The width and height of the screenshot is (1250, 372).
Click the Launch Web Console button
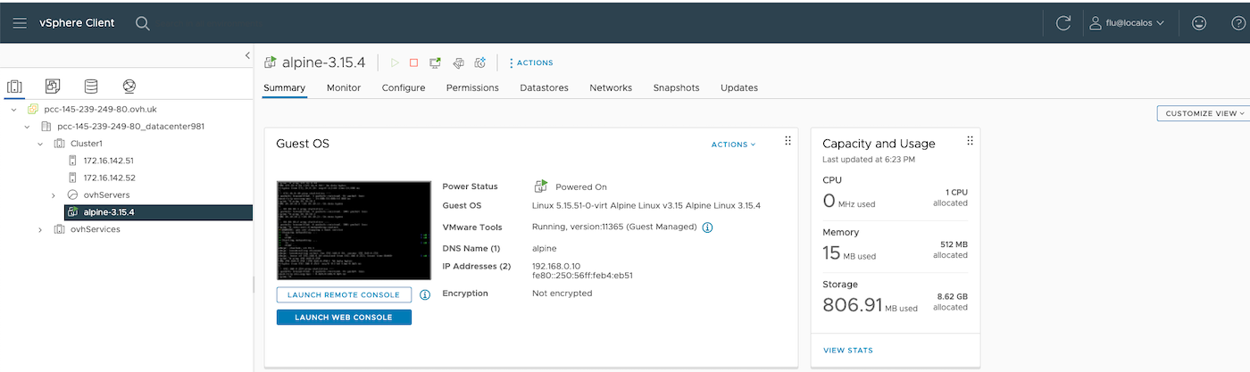344,318
